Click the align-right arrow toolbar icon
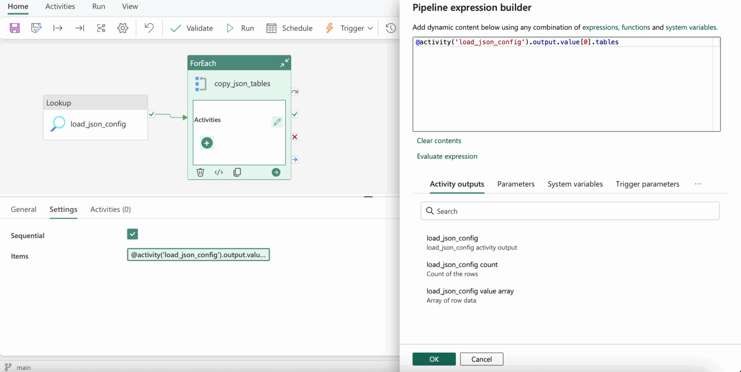This screenshot has width=741, height=372. tap(80, 28)
